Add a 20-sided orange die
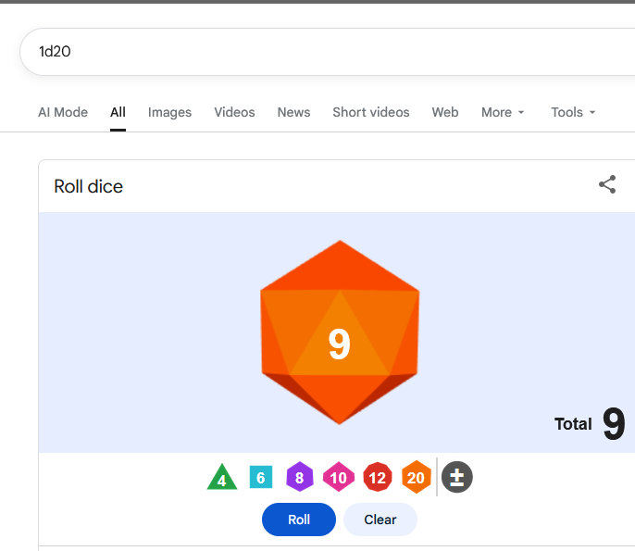Screen dimensions: 635x551 (416, 477)
